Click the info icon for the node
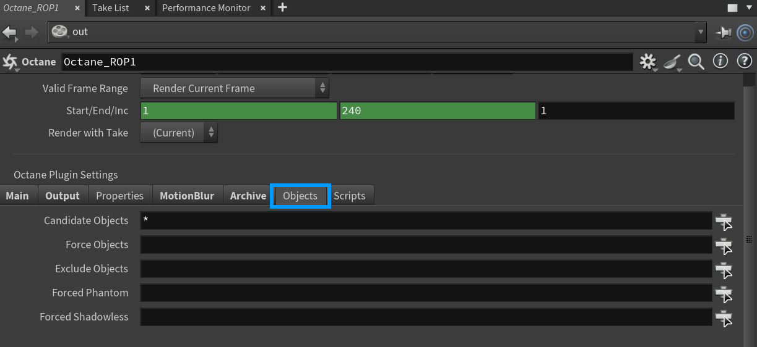Screen dimensions: 757x347 (x=720, y=61)
